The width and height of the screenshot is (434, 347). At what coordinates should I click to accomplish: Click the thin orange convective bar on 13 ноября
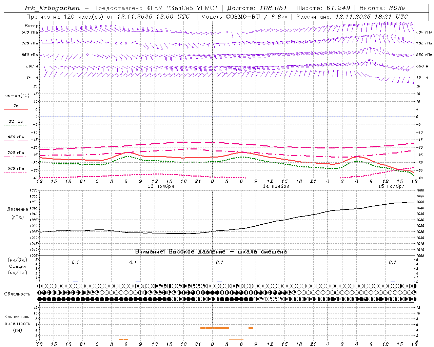(x=123, y=340)
